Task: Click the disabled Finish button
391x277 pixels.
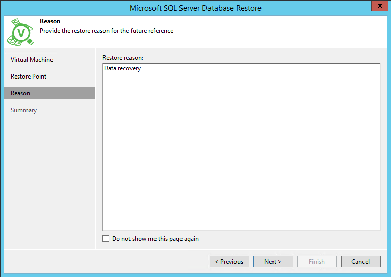Action: pyautogui.click(x=317, y=261)
